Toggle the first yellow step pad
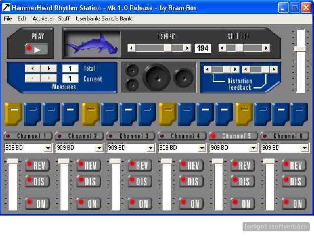Screen dimensions: 314x236 tap(14, 114)
